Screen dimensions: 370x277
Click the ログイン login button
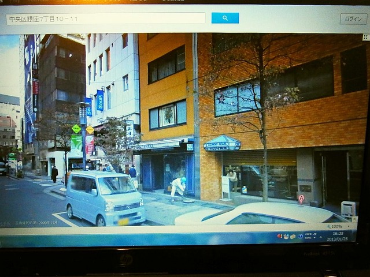[353, 19]
